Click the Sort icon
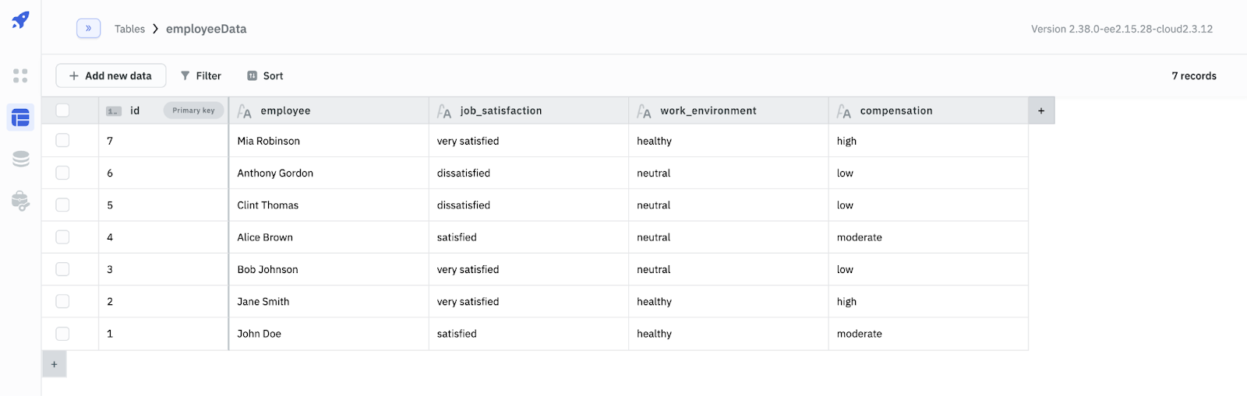Image resolution: width=1247 pixels, height=396 pixels. 252,75
